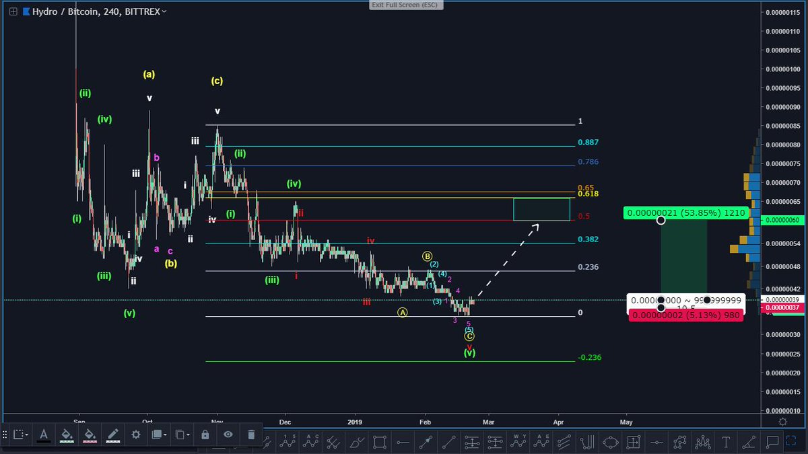Expand the visual order layers dropdown
Viewport: 808px width, 454px height.
(x=158, y=434)
